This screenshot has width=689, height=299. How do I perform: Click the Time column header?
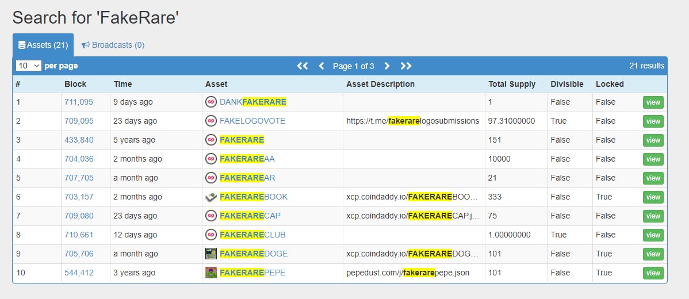point(123,84)
